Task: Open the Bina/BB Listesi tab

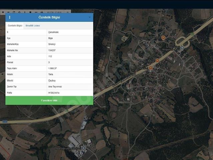Action: (33, 26)
